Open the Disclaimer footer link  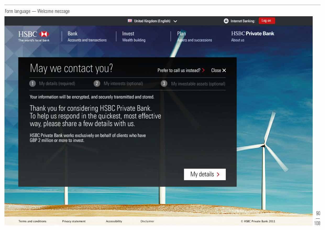[147, 221]
